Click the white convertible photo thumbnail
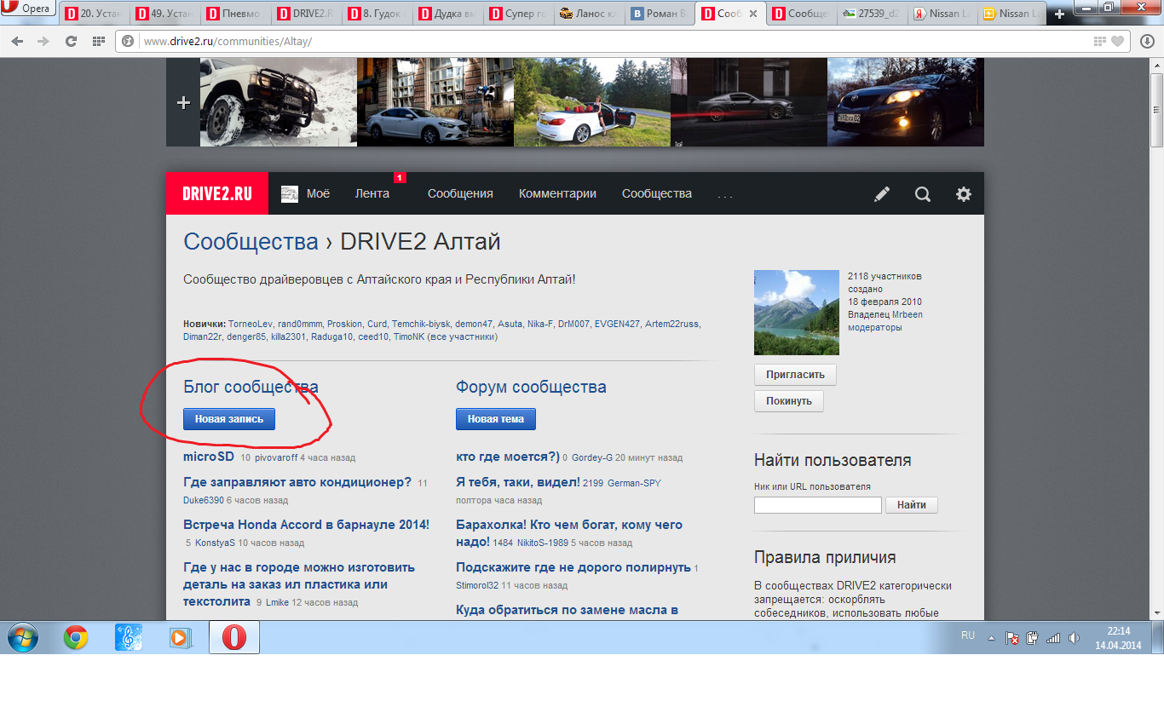 coord(592,102)
